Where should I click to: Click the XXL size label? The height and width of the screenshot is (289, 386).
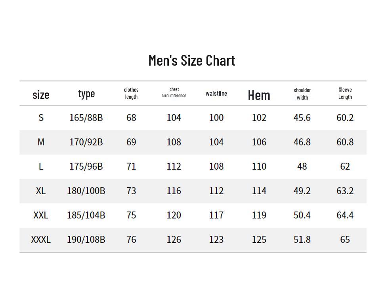coord(41,215)
